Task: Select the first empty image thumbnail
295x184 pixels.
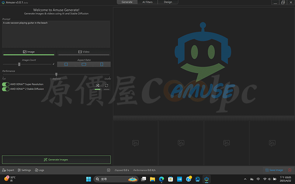Action: 135,143
